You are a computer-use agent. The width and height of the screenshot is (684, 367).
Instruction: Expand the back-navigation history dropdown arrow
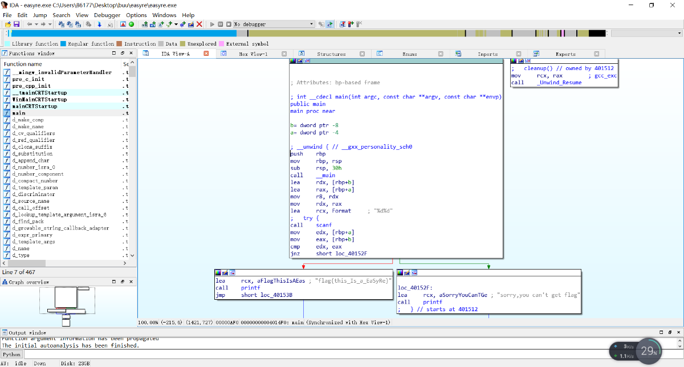36,25
